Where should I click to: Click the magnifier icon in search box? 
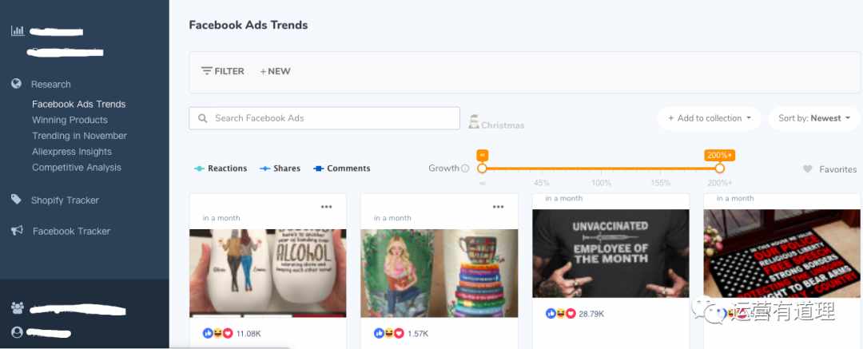coord(202,118)
